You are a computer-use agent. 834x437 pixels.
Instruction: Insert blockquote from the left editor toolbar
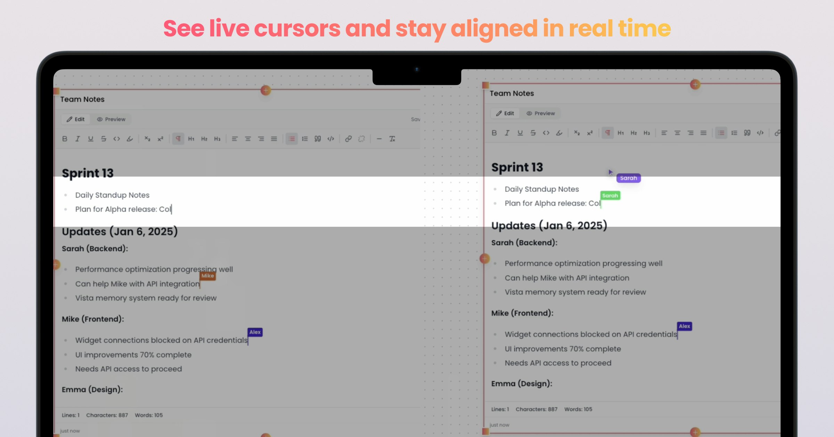318,139
